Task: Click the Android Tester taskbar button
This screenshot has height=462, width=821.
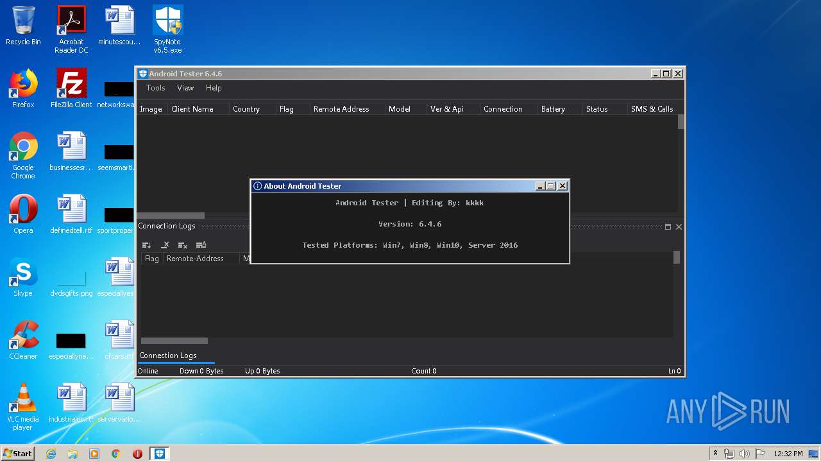Action: 160,454
